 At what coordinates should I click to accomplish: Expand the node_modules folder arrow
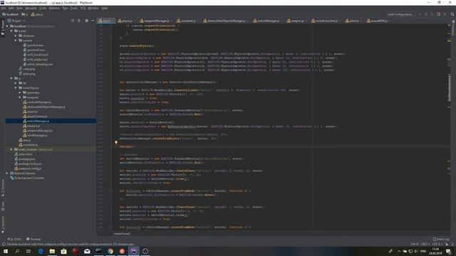11,149
